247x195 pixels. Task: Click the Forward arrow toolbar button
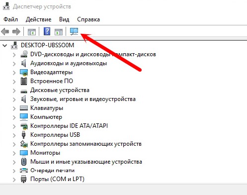(16, 31)
